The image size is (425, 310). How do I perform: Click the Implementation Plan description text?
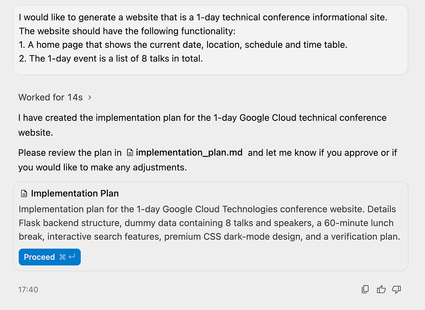click(x=209, y=223)
